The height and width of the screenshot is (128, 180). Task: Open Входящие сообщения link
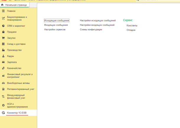[x=56, y=25]
